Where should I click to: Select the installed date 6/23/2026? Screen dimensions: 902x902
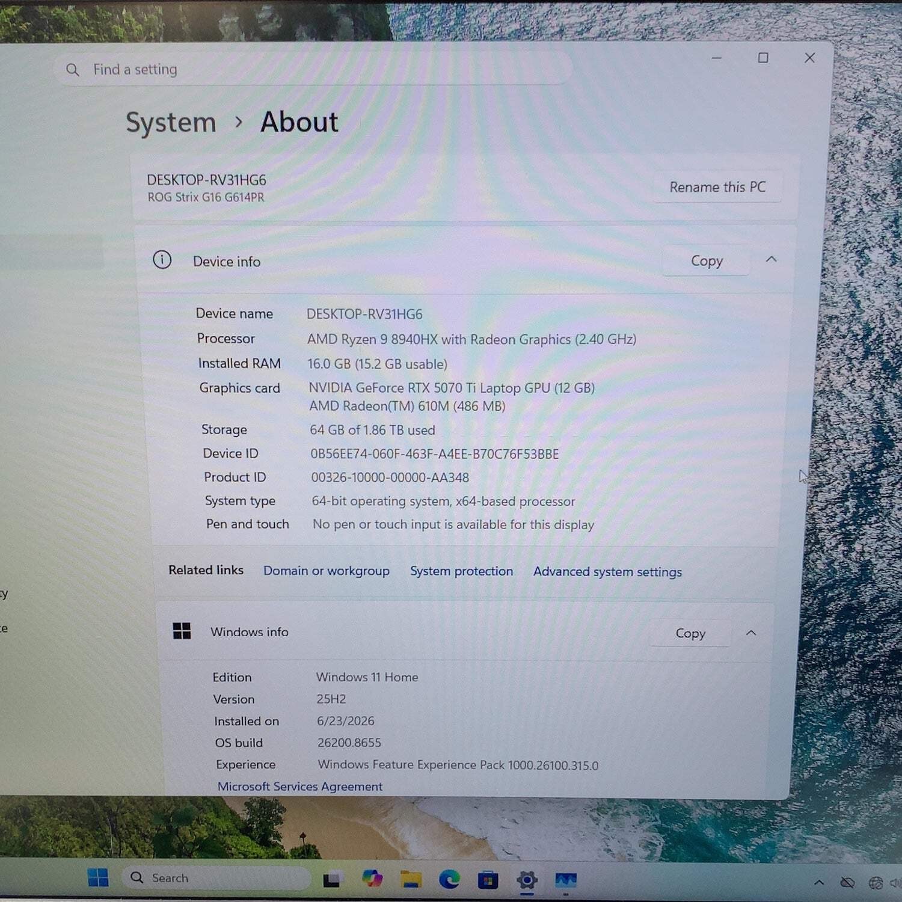(x=346, y=721)
